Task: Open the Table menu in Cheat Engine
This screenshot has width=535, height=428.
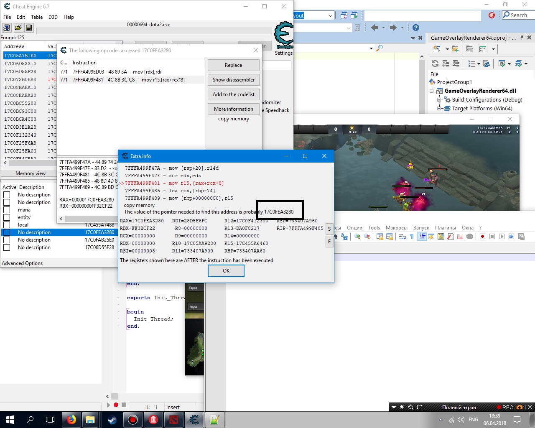Action: [37, 17]
